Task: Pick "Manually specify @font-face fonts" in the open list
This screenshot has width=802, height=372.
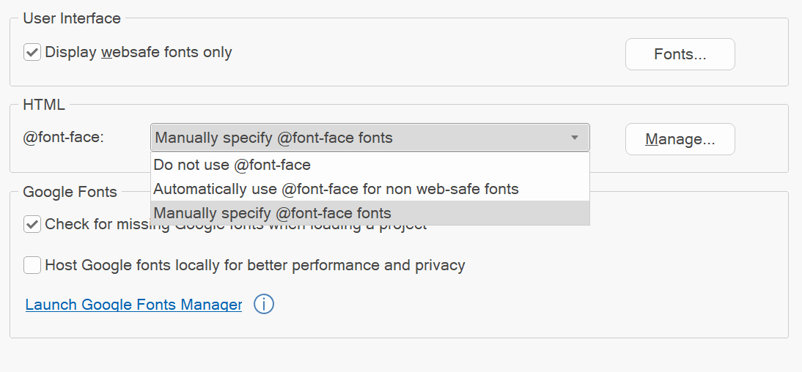Action: tap(273, 213)
